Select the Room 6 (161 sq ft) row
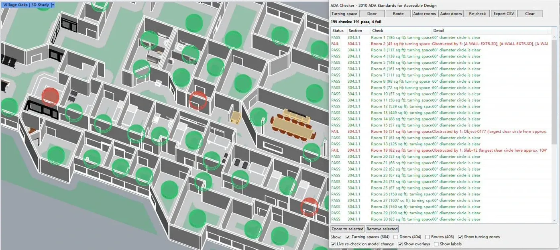The height and width of the screenshot is (250, 560). pos(441,69)
